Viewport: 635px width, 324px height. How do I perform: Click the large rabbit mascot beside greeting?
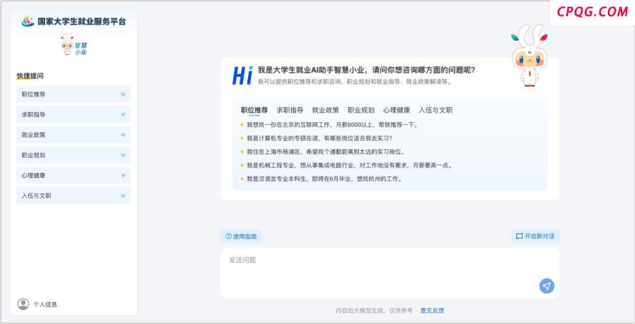(529, 55)
